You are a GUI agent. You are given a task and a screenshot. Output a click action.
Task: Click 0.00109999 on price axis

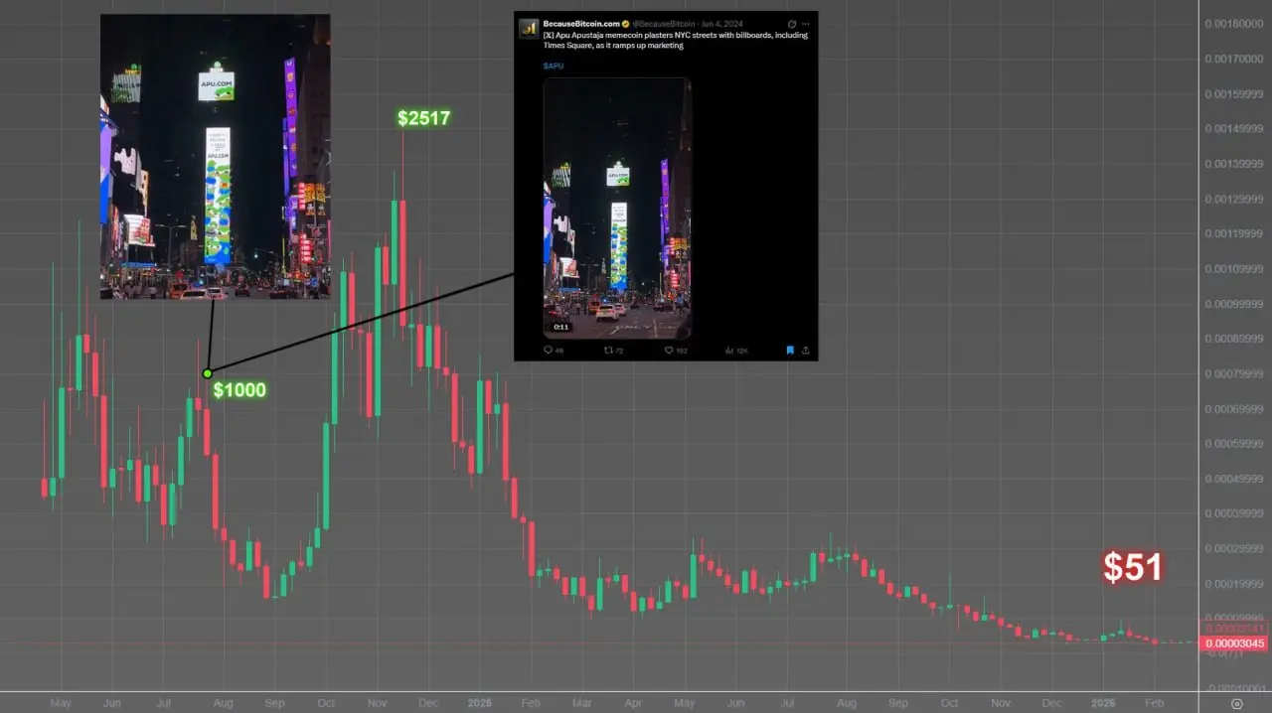[x=1234, y=269]
